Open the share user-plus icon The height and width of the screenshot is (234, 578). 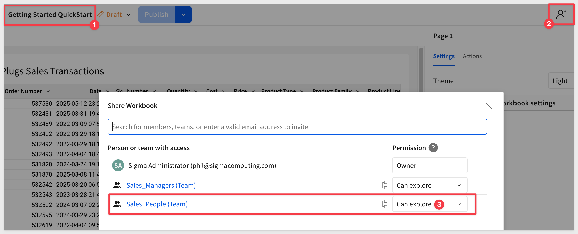point(561,14)
